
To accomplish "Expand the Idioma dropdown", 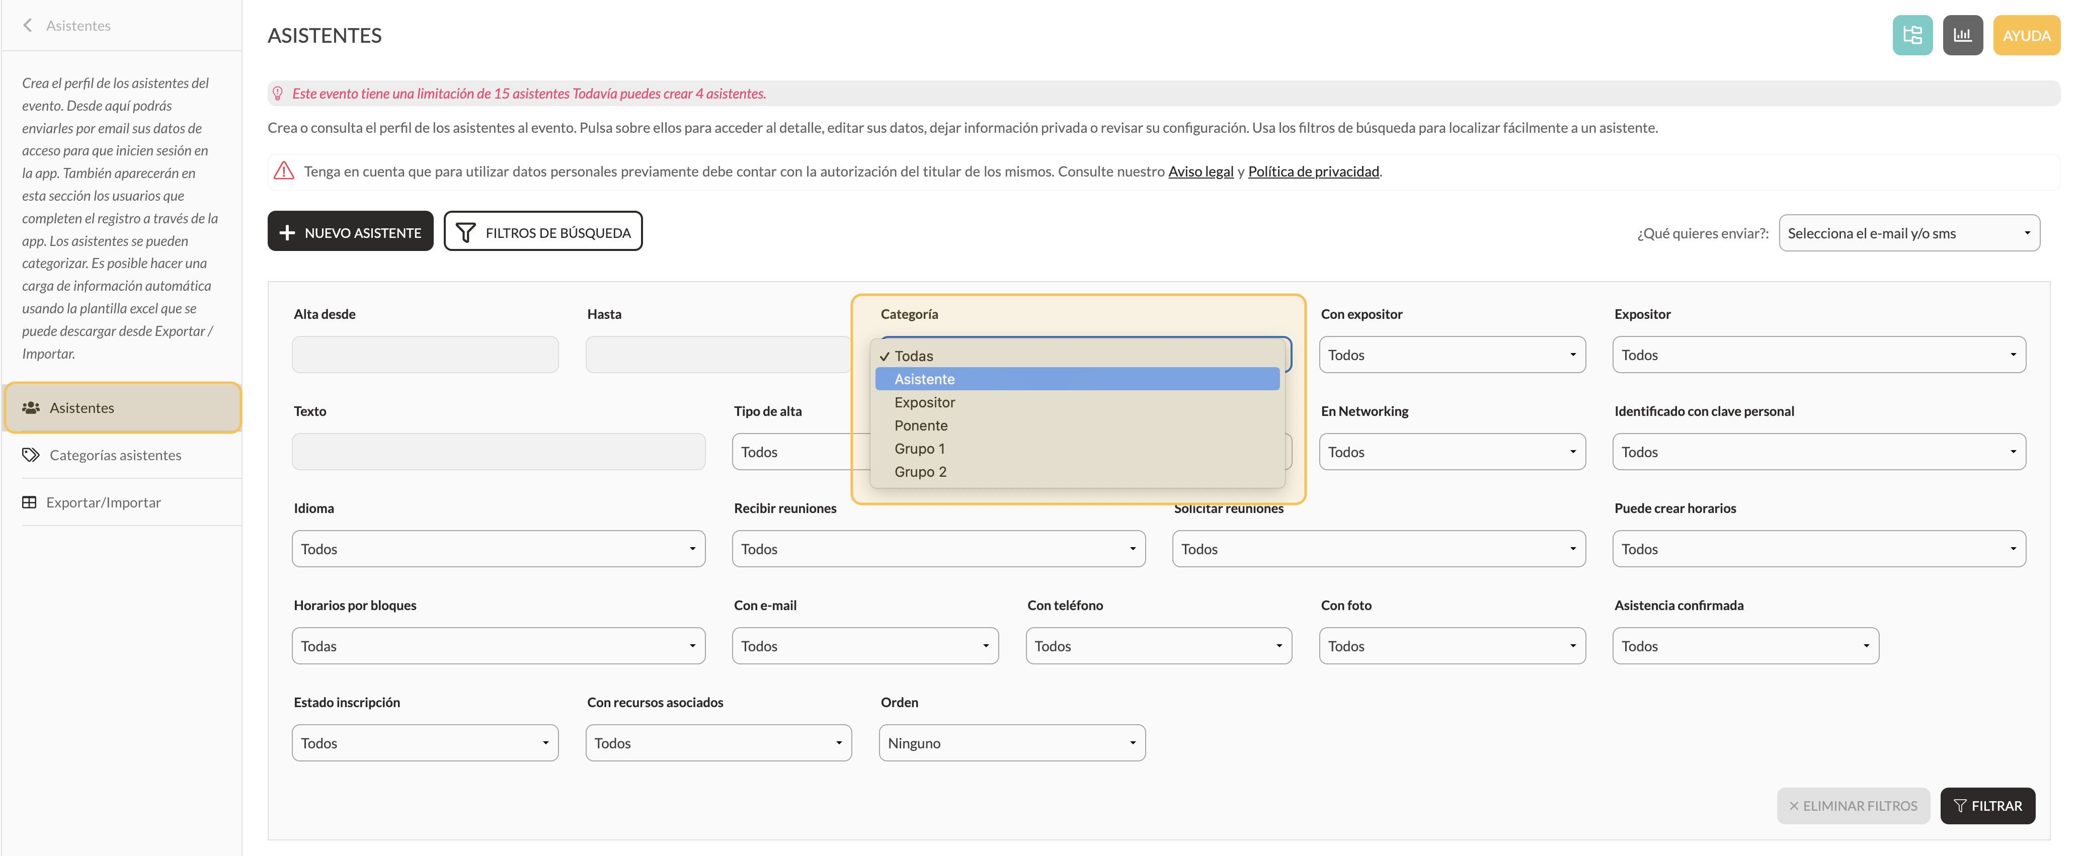I will [498, 549].
